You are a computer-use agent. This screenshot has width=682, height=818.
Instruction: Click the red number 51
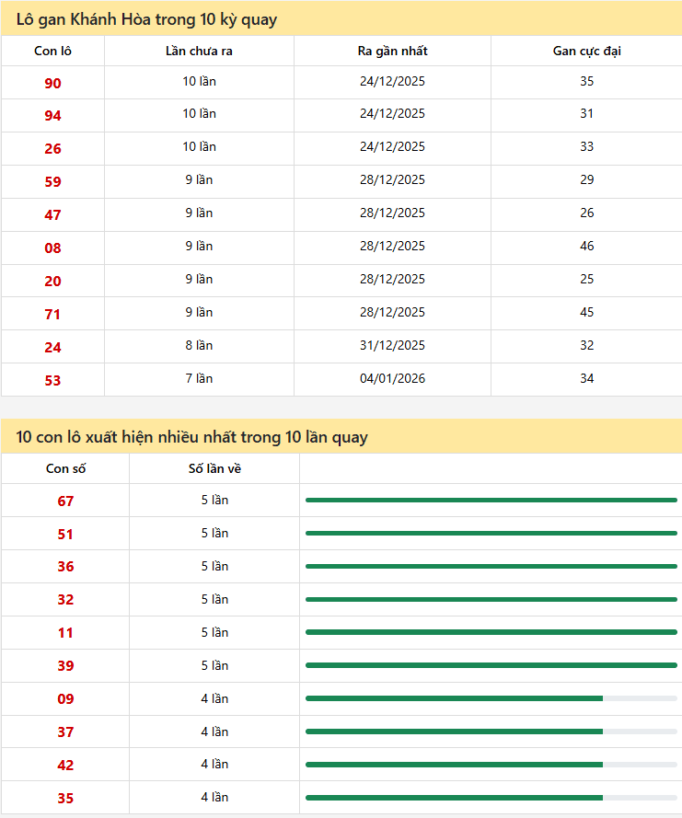pyautogui.click(x=65, y=535)
